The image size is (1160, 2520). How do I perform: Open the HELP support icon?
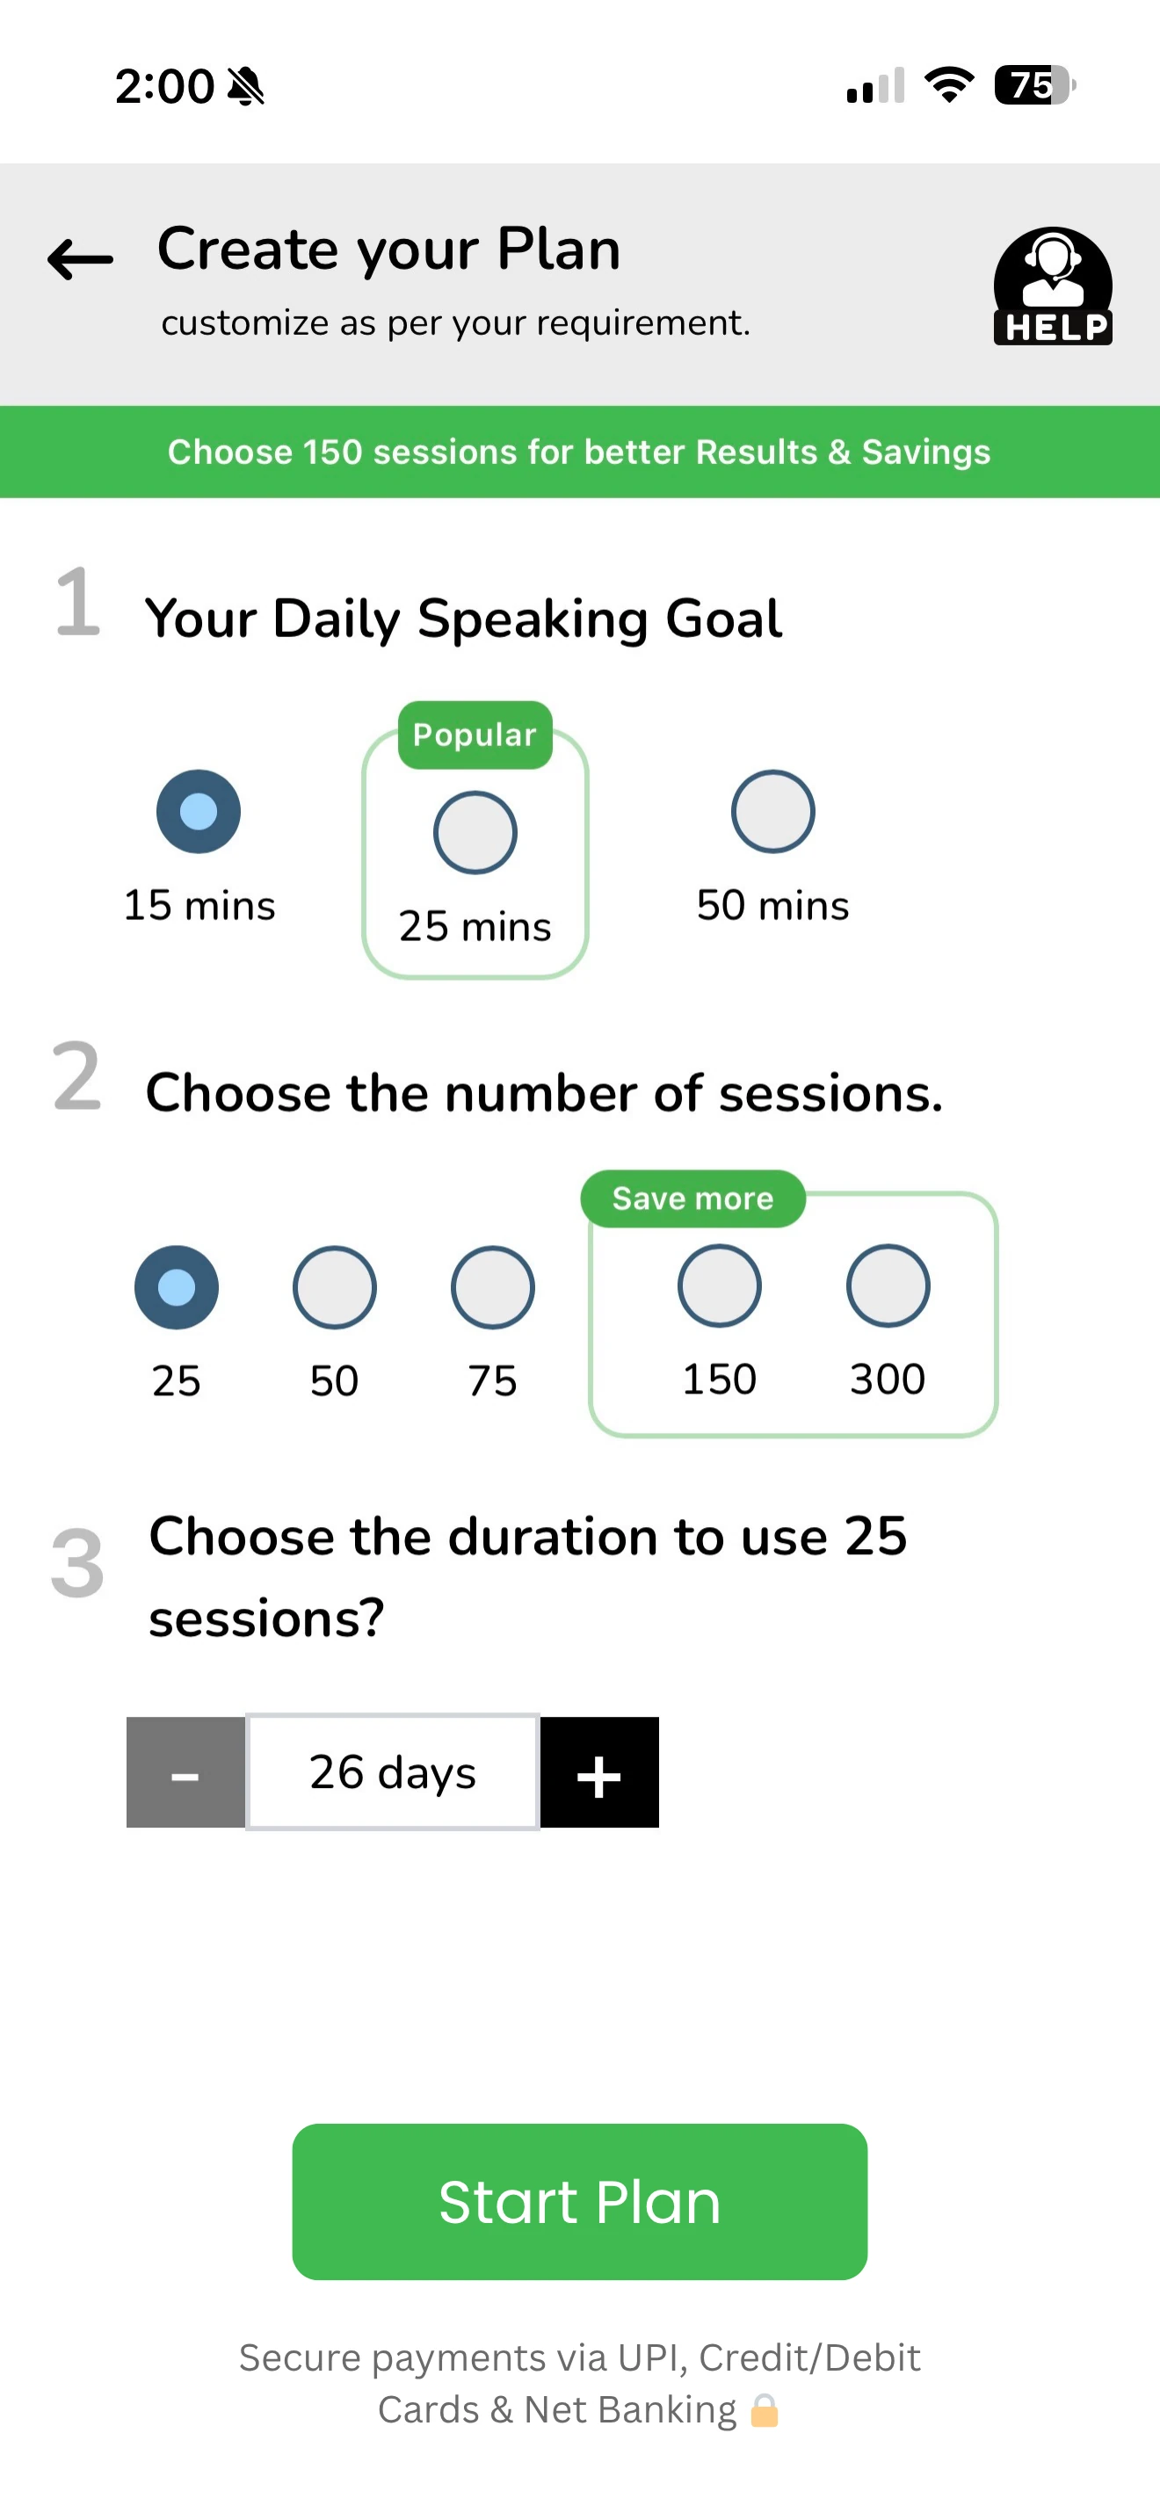pos(1053,286)
